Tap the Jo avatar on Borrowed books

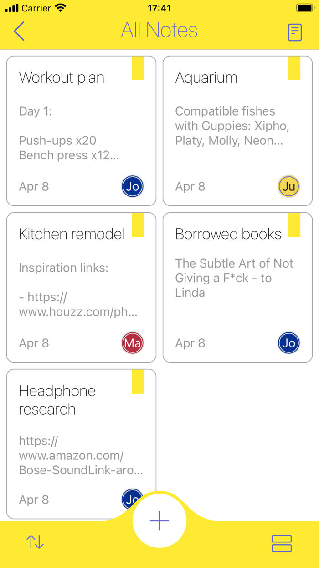[288, 343]
